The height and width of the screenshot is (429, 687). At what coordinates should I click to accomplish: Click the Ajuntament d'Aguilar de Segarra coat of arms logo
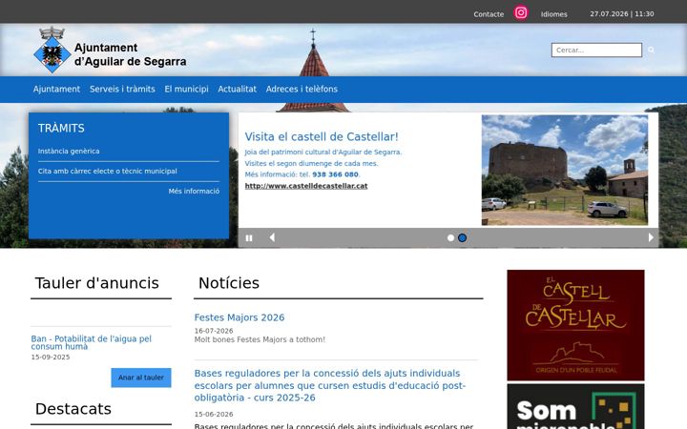click(x=52, y=50)
